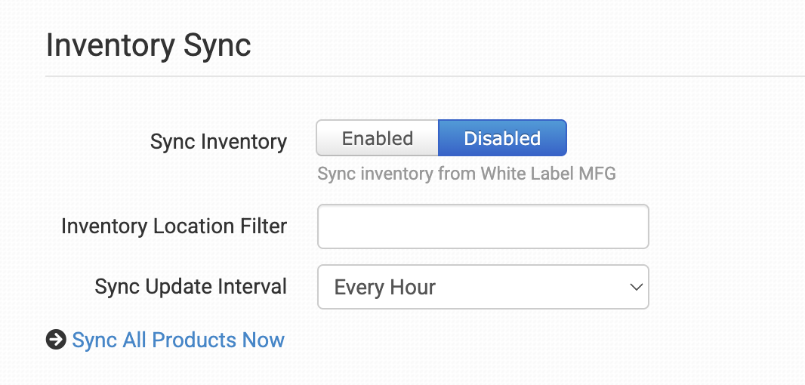
Task: Click the Every Hour selected value text
Action: [x=385, y=288]
